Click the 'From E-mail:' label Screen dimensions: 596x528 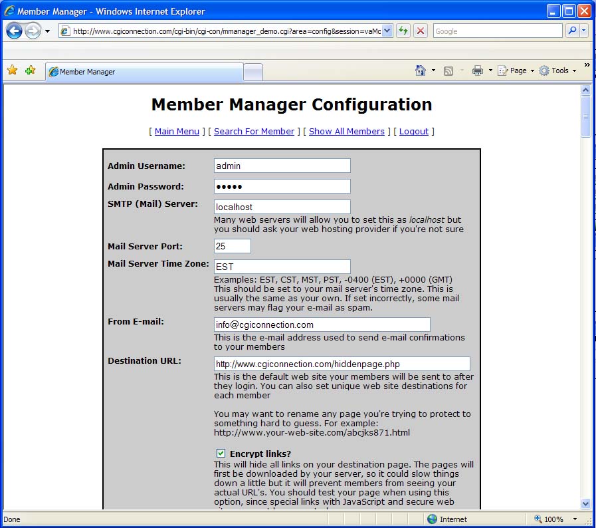136,321
